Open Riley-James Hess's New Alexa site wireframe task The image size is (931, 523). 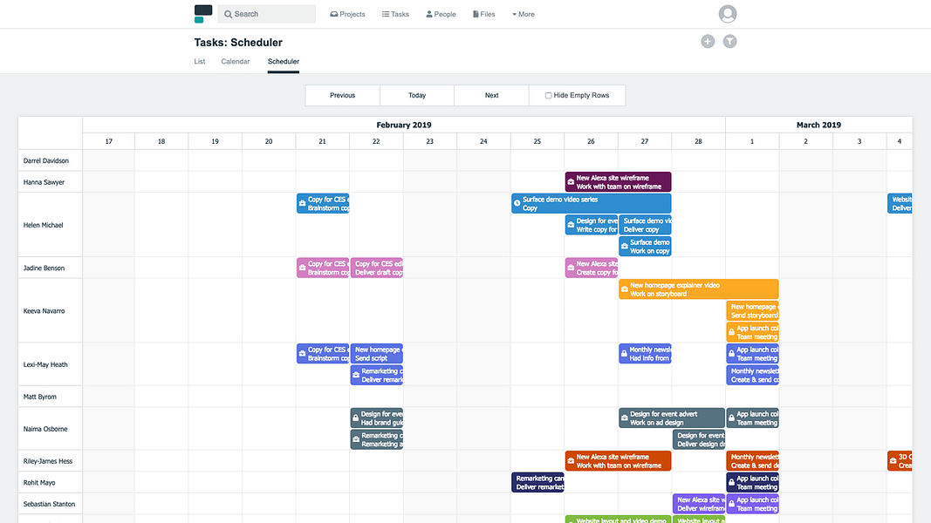[618, 461]
